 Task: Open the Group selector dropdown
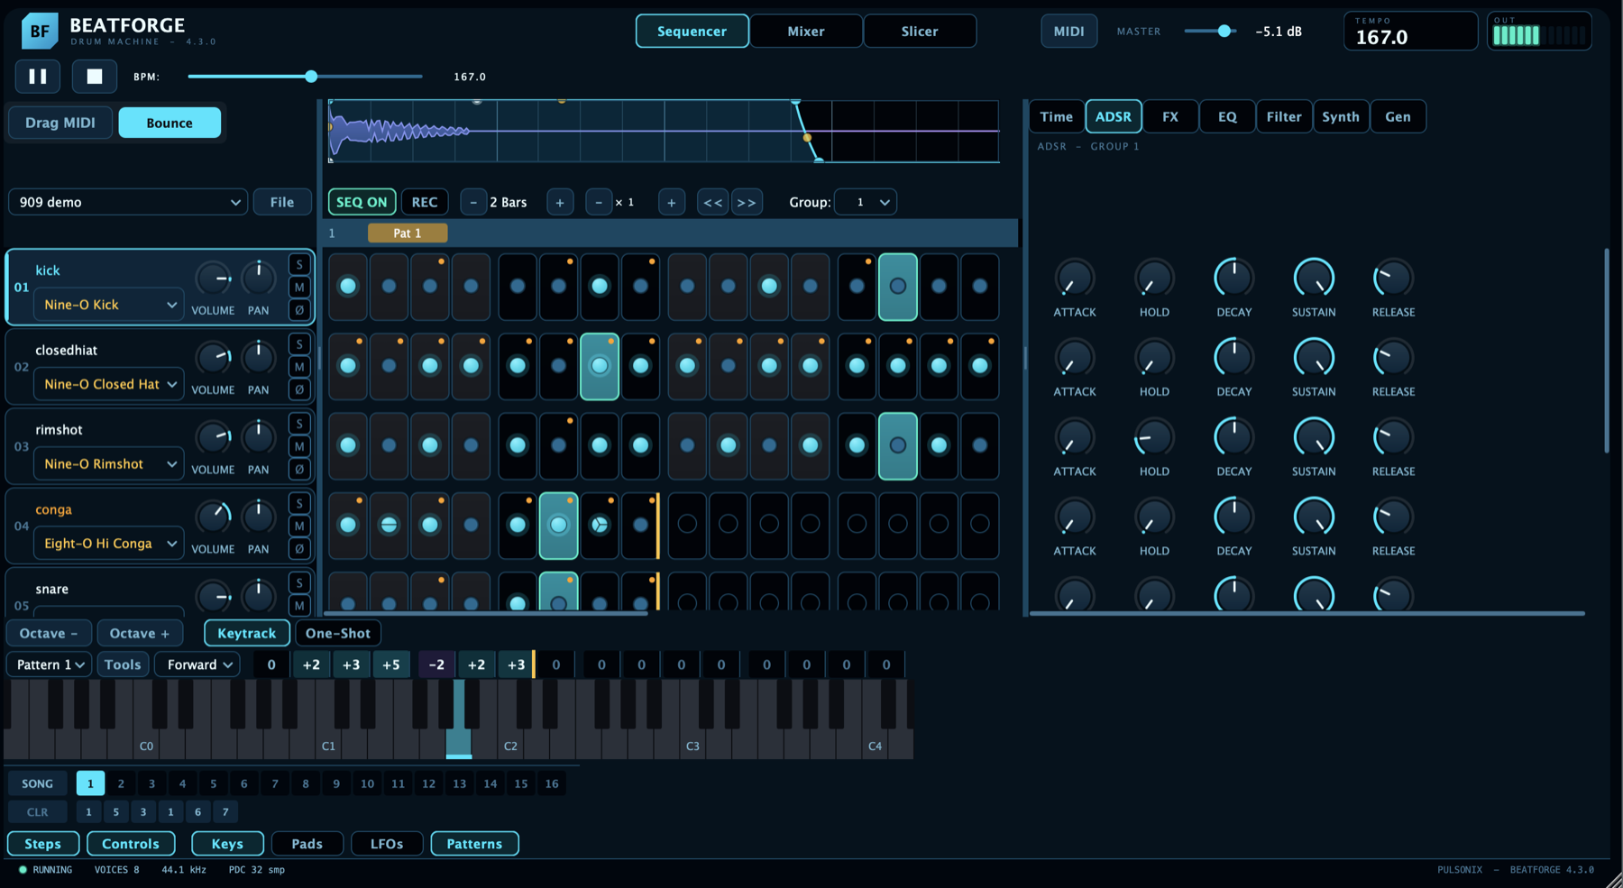tap(866, 202)
